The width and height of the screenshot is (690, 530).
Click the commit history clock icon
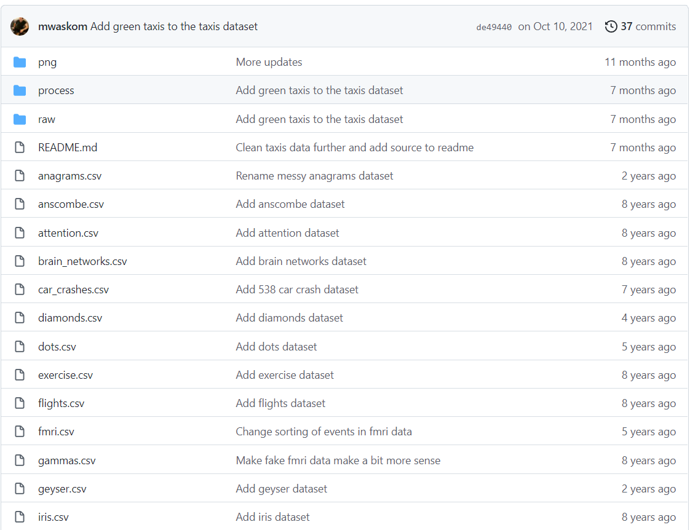tap(611, 26)
